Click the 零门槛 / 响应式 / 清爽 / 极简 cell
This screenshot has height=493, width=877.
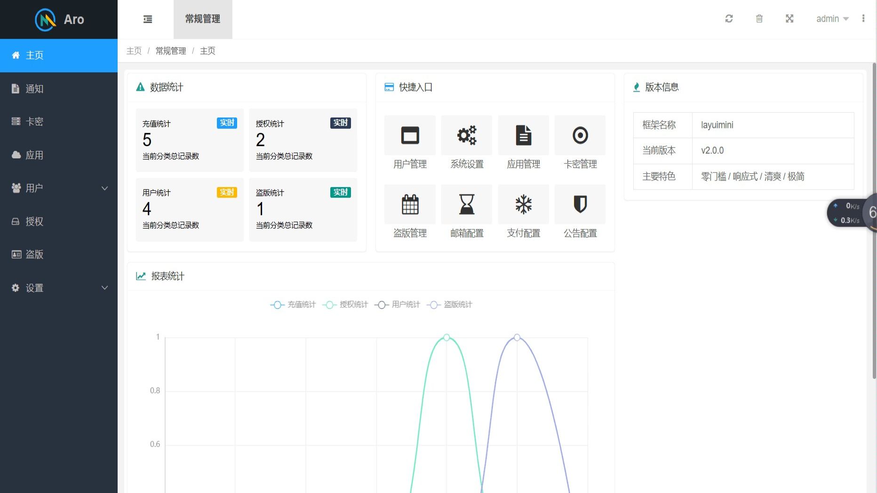pos(773,177)
